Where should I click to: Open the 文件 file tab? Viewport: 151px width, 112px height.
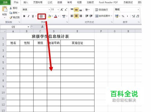[x=5, y=2]
